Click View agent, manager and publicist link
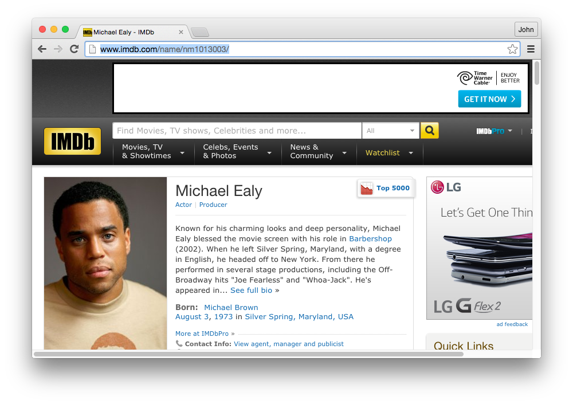 coord(289,344)
